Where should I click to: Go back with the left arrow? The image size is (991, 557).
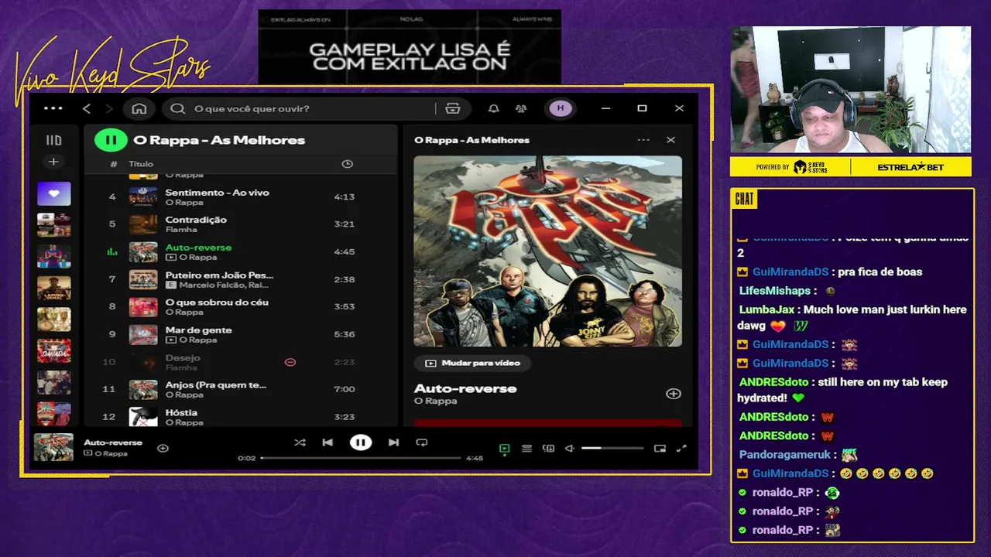[x=87, y=109]
